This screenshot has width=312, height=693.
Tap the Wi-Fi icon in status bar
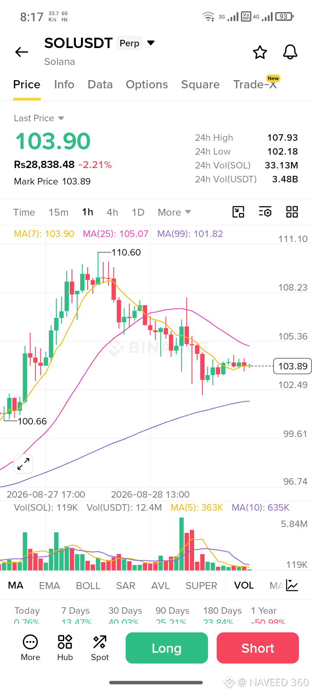(208, 16)
